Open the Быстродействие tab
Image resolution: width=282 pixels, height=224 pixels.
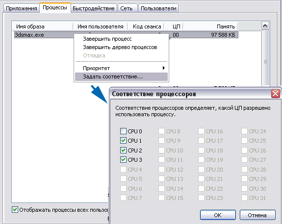(x=94, y=8)
